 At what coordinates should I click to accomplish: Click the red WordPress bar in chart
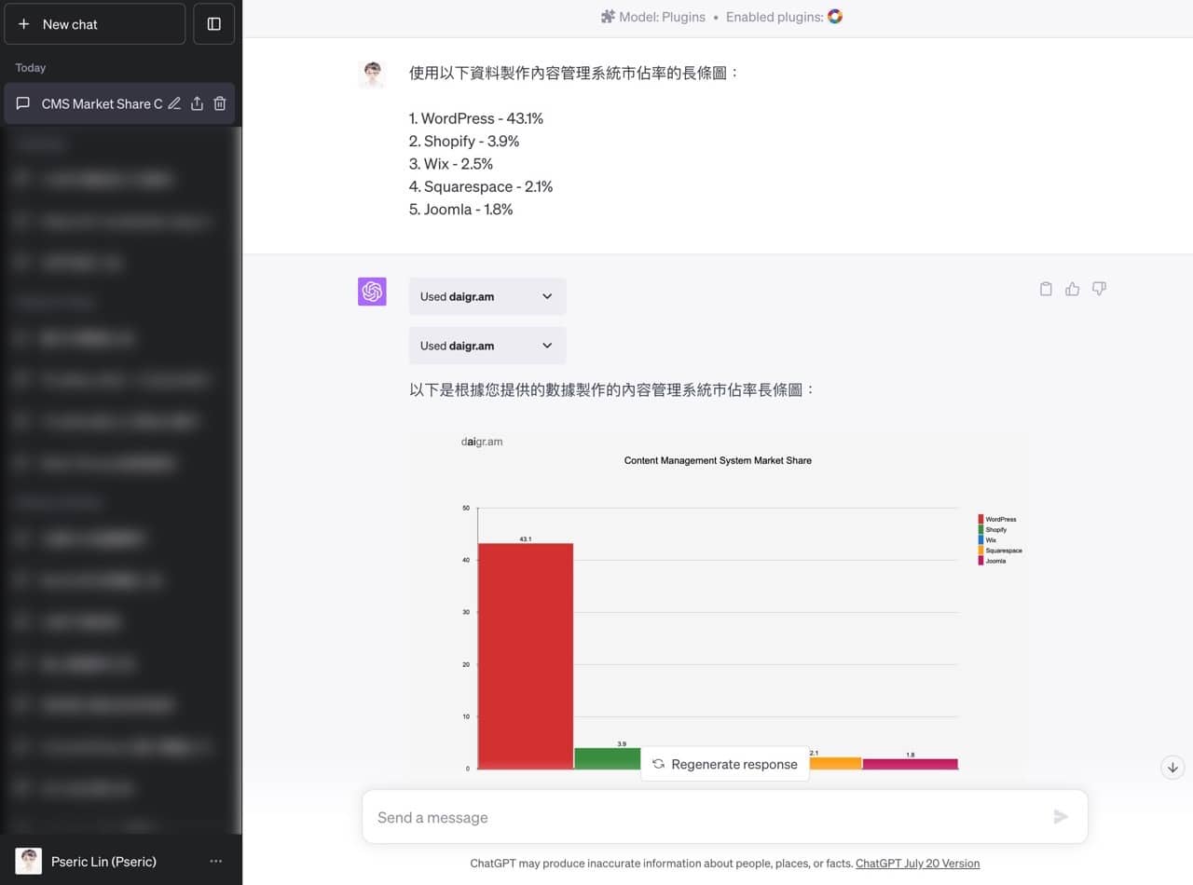click(x=526, y=656)
